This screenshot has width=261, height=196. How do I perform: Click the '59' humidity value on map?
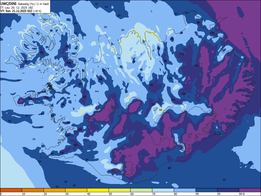(161, 110)
